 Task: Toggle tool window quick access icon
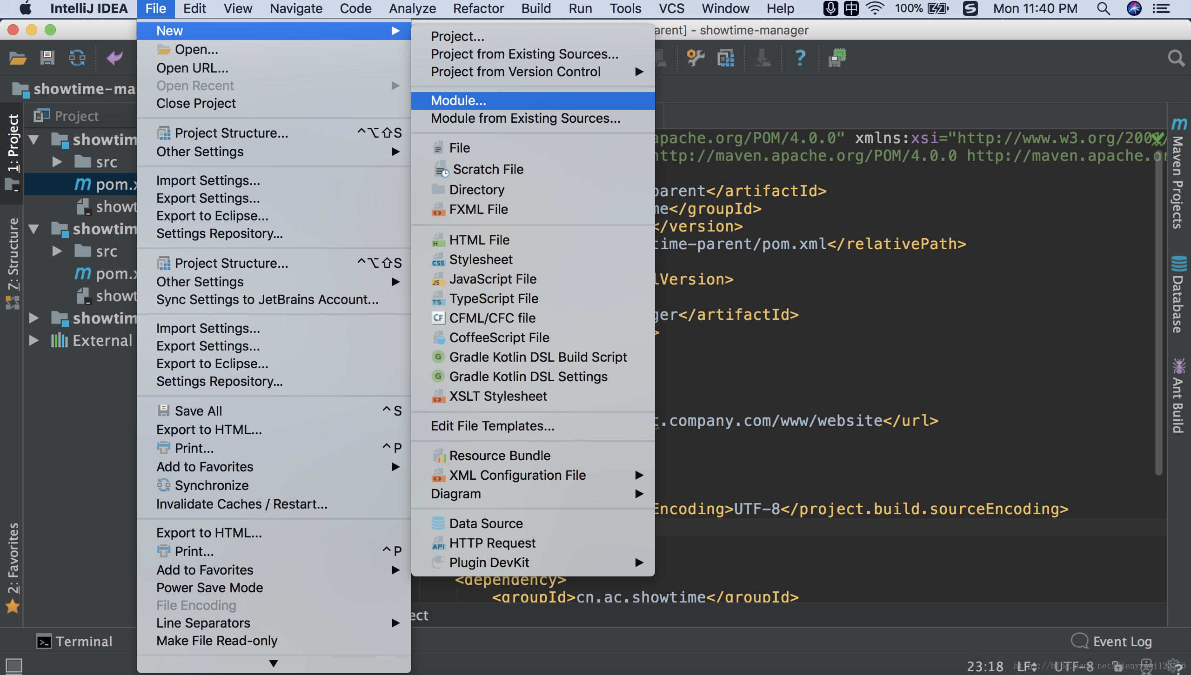13,666
